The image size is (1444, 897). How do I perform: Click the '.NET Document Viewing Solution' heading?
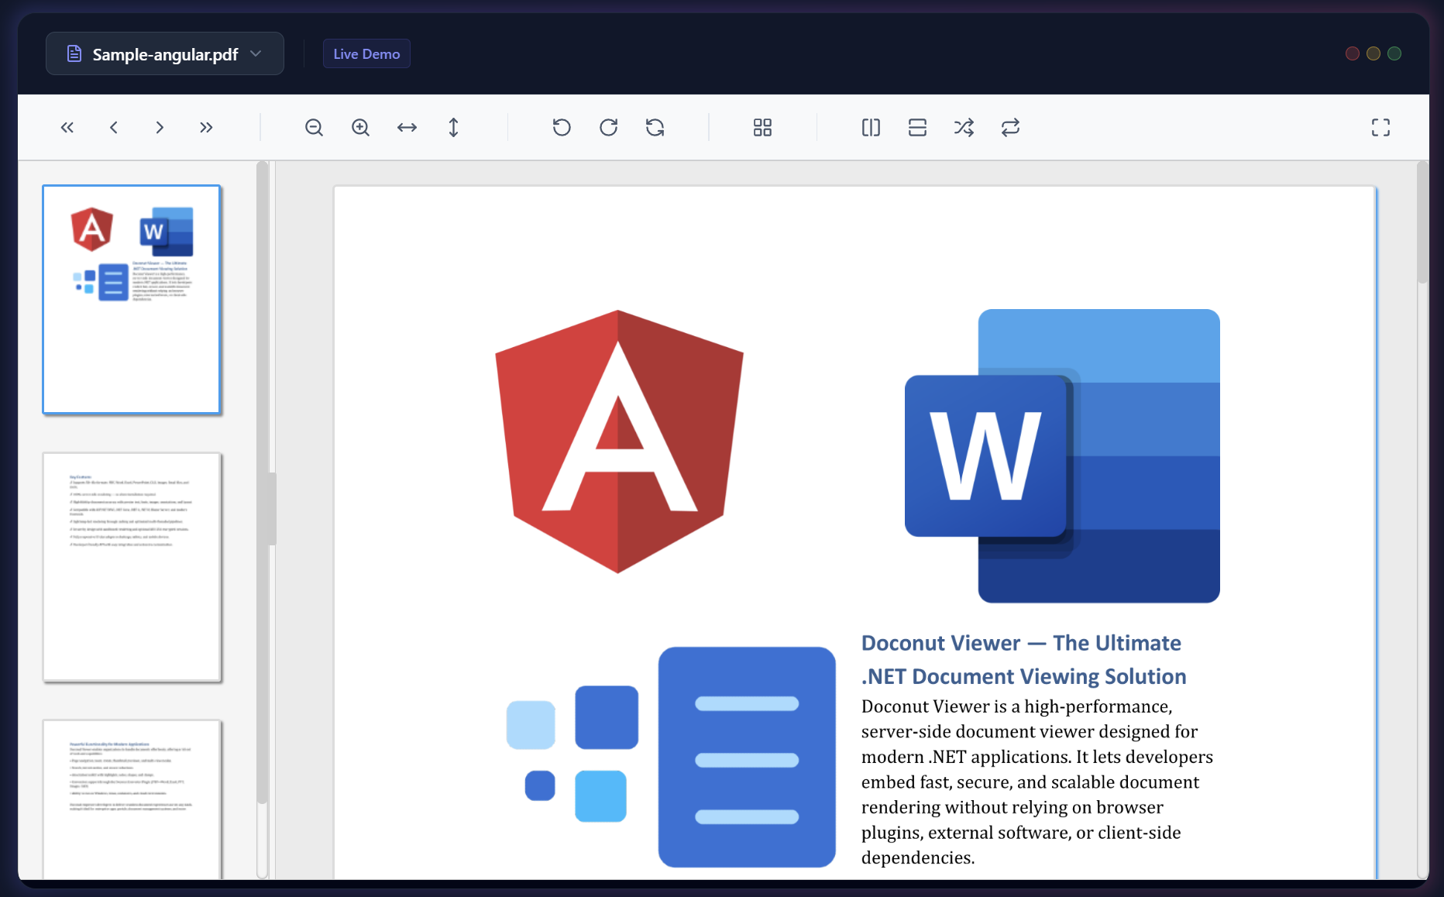tap(1024, 676)
